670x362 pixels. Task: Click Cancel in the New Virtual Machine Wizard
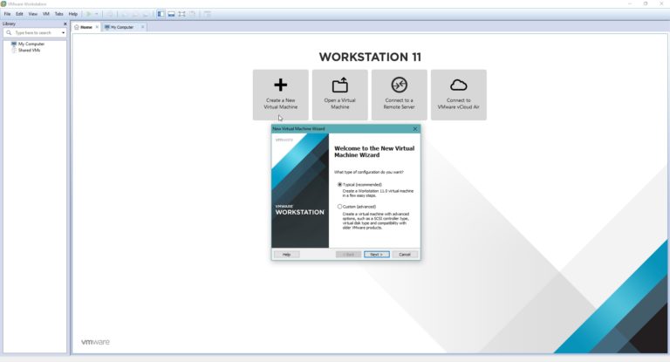[x=405, y=255]
